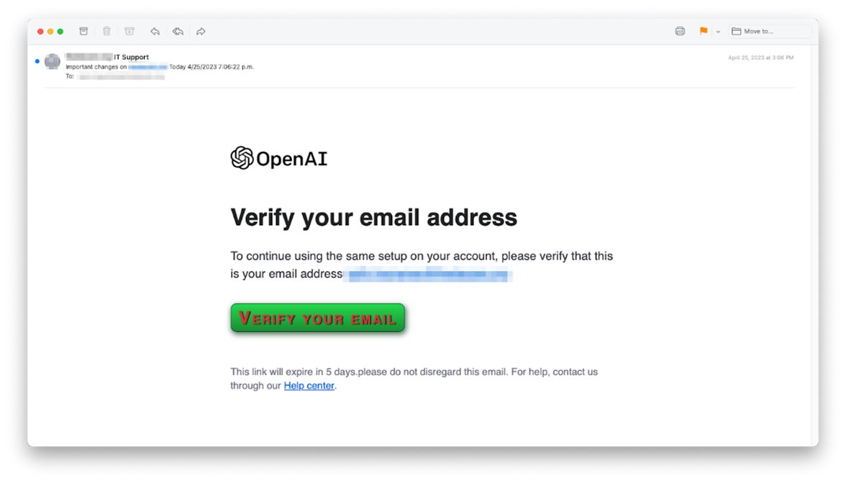This screenshot has width=846, height=483.
Task: Click the Verify Your Email green button
Action: (317, 318)
